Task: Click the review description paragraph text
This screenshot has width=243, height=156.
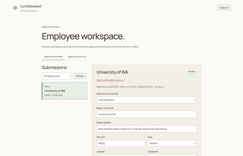Action: 90,47
